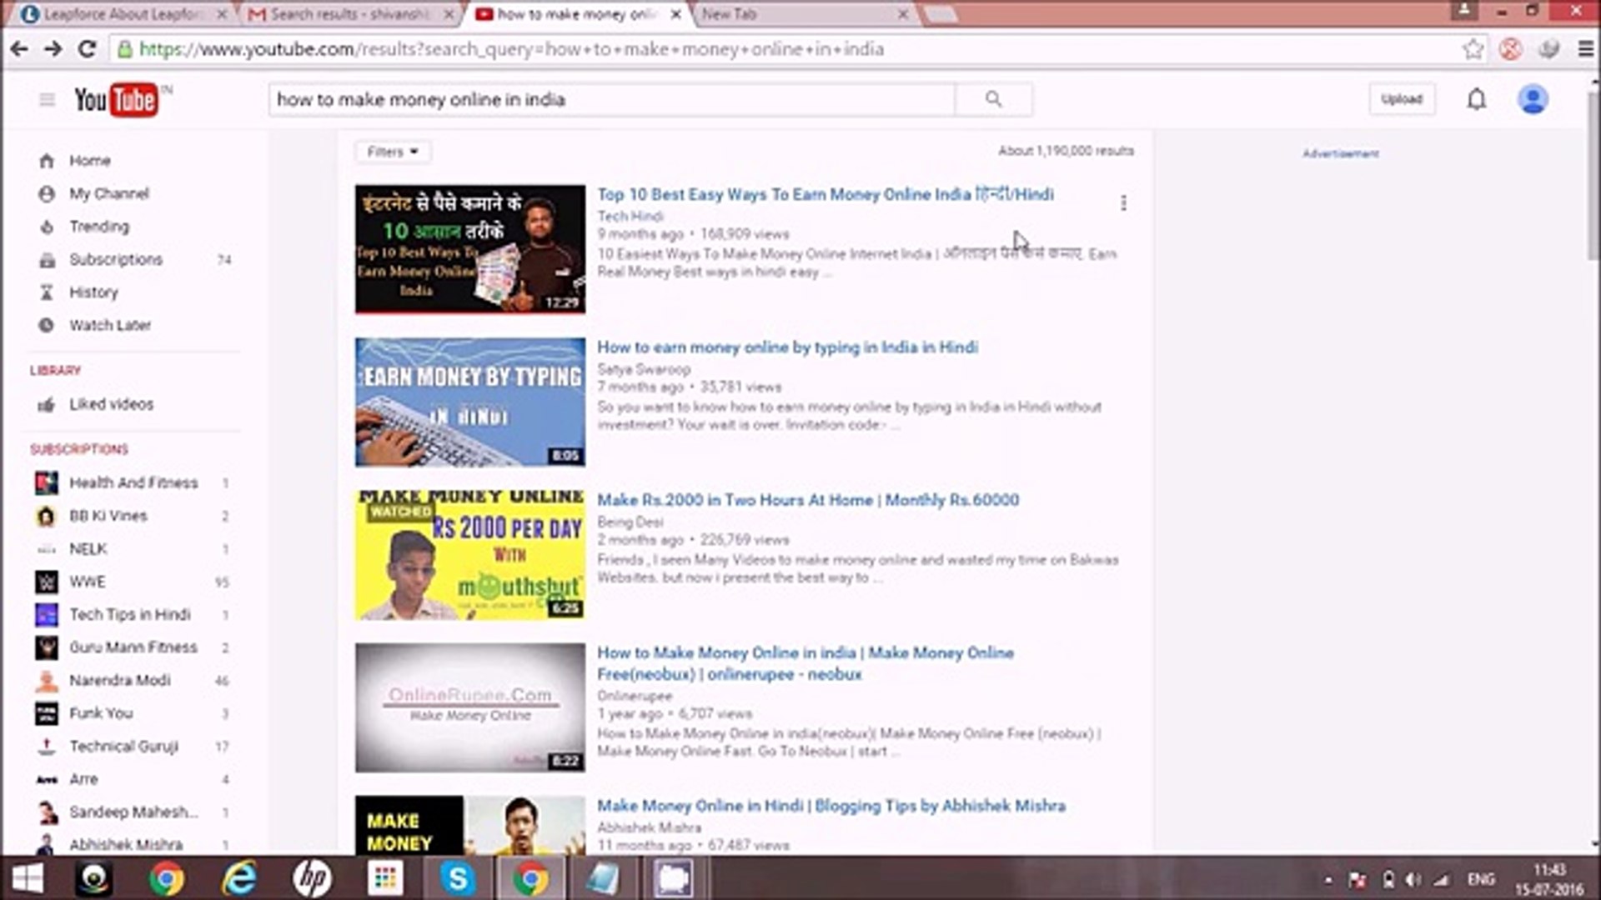Click the Upload button
The height and width of the screenshot is (900, 1601).
point(1401,99)
